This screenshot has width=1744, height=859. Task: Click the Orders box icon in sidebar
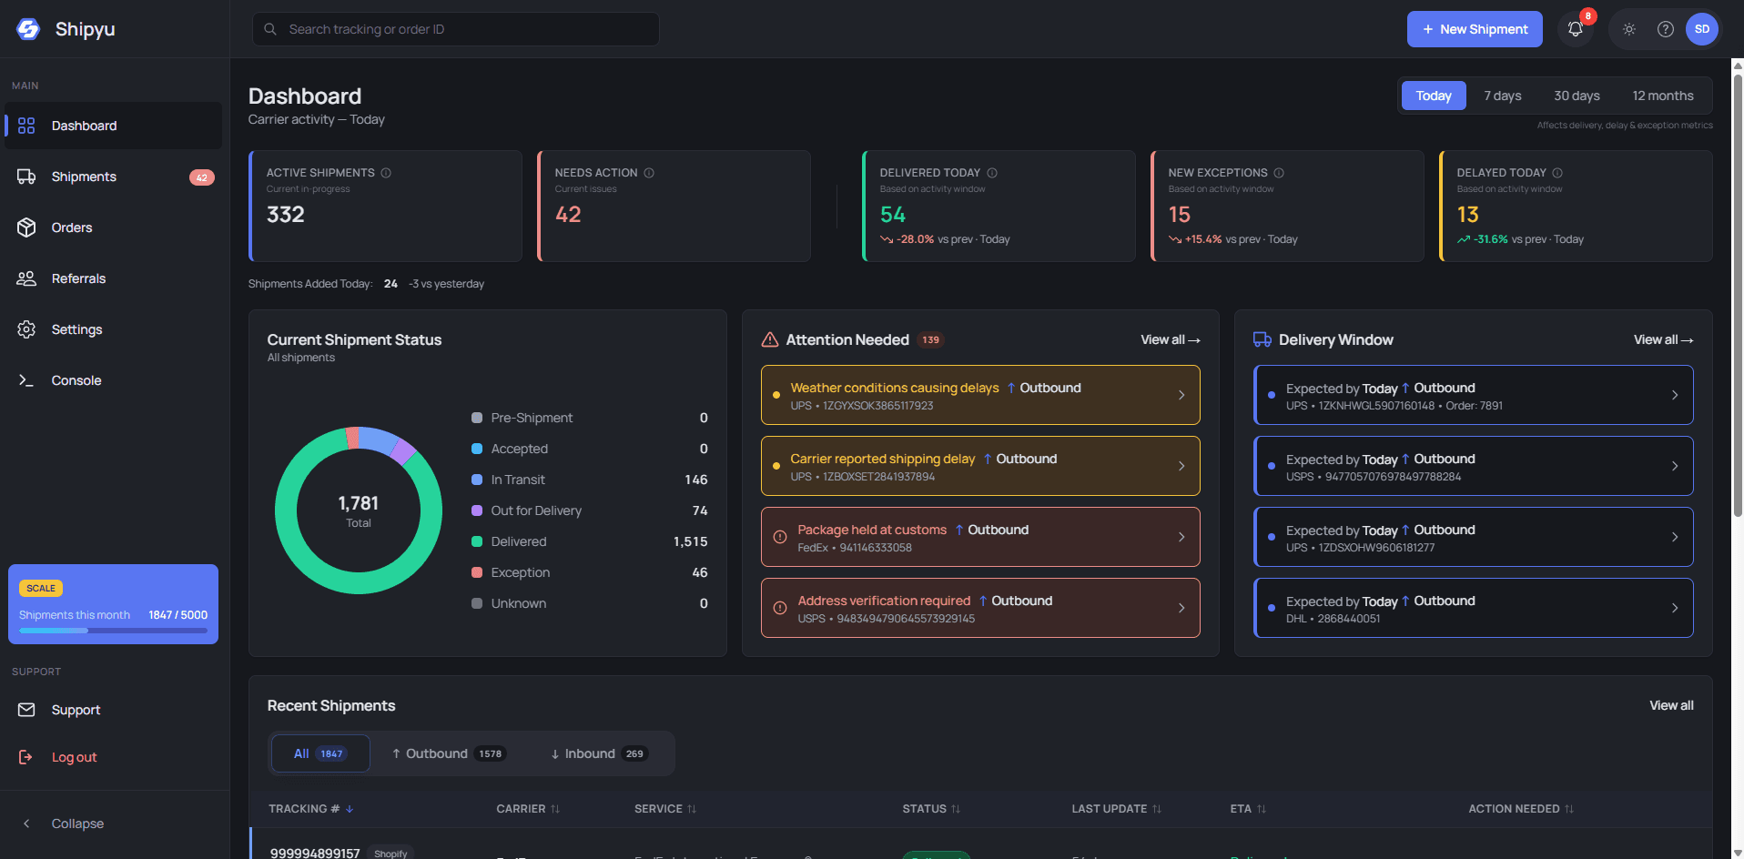pos(26,227)
